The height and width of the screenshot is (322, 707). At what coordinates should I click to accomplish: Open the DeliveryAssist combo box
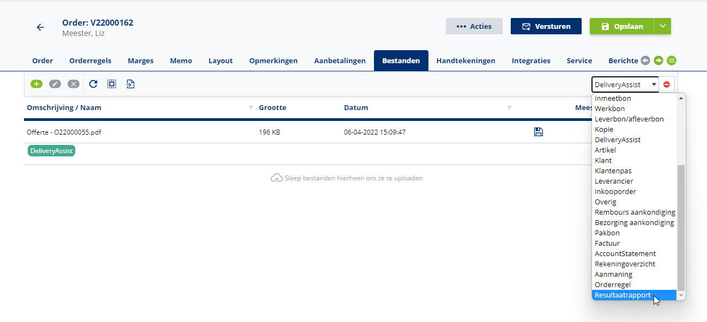tap(625, 84)
